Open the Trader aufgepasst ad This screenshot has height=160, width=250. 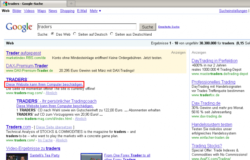(23, 53)
